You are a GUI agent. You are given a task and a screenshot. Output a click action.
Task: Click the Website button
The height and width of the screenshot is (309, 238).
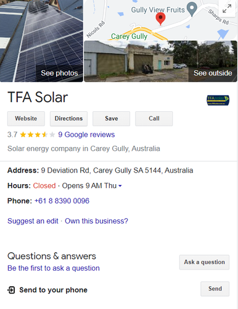click(26, 119)
